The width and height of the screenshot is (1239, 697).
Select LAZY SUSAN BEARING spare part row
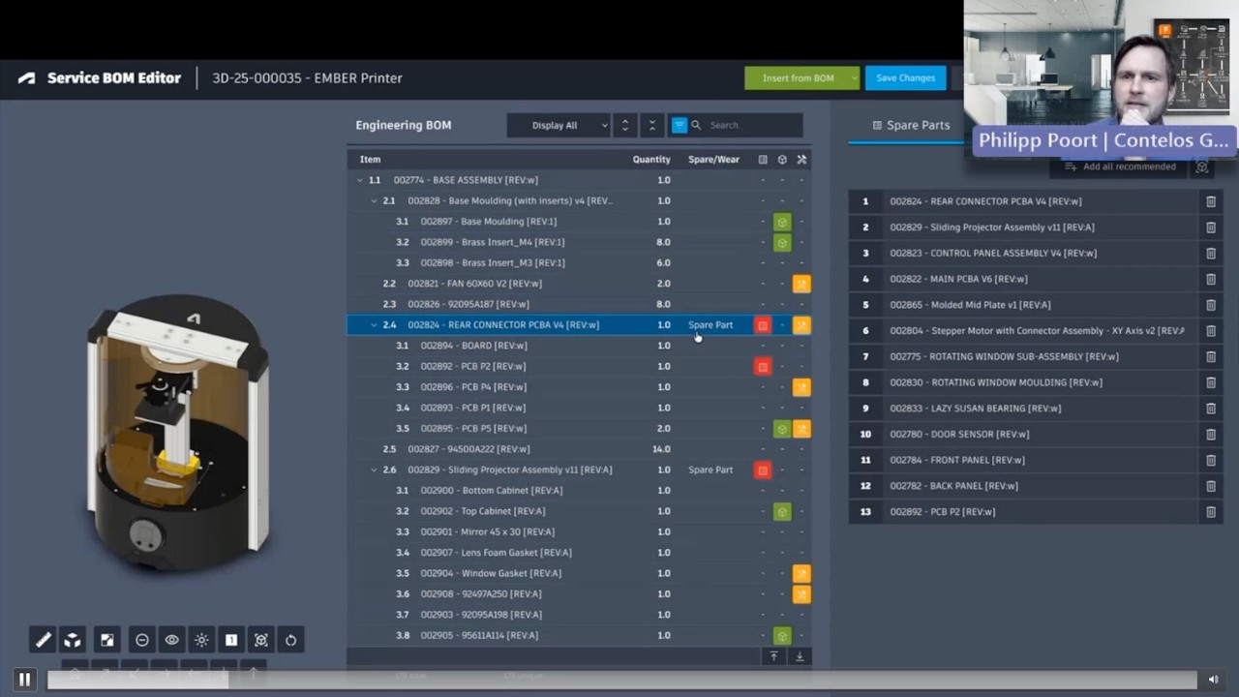(x=1036, y=408)
